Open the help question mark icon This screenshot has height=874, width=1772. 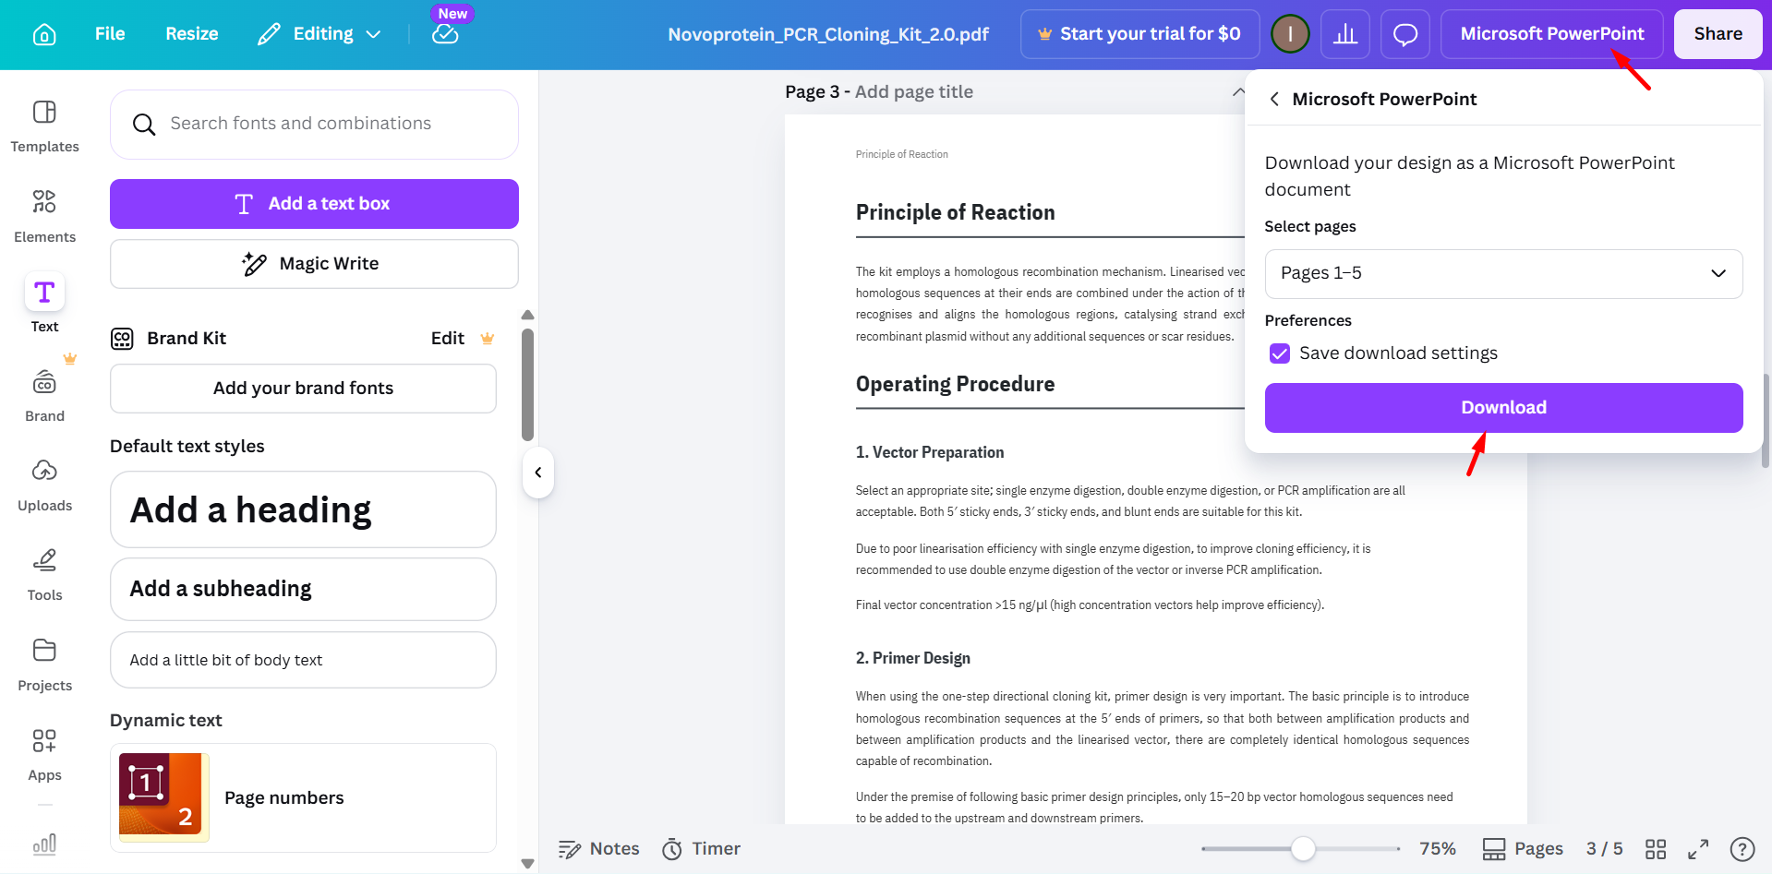point(1742,849)
